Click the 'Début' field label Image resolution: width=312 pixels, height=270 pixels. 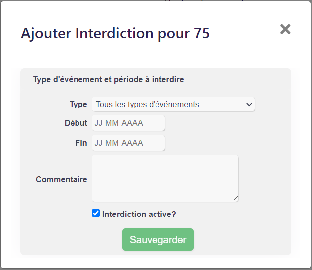pos(76,123)
